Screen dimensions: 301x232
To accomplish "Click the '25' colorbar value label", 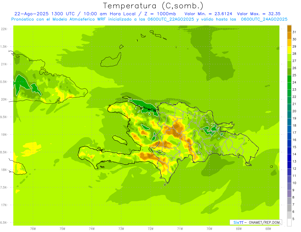I will point(294,75).
